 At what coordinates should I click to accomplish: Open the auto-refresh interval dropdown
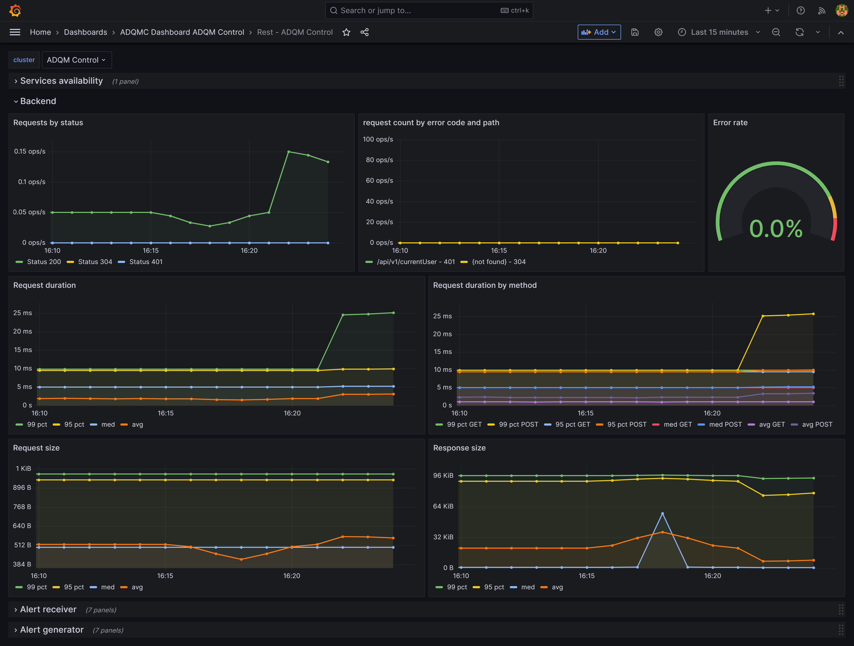(818, 32)
